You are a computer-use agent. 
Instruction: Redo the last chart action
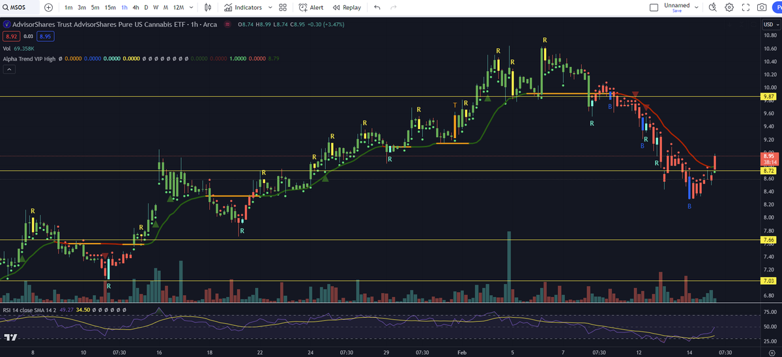[x=392, y=7]
